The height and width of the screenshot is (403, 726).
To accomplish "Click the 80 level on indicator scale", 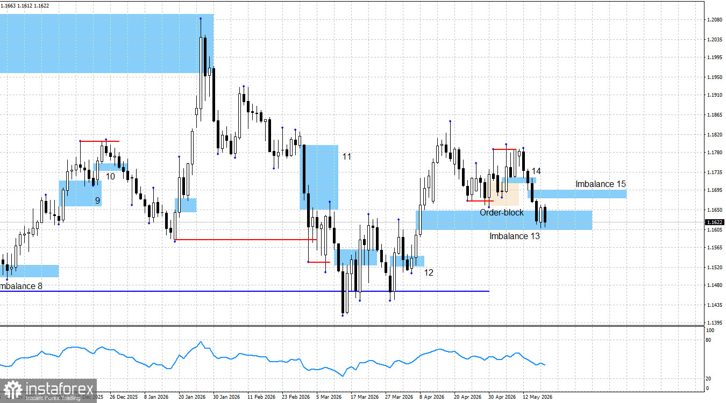I will 708,340.
